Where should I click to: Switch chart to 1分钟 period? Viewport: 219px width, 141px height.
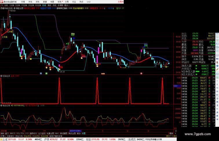click(12, 5)
